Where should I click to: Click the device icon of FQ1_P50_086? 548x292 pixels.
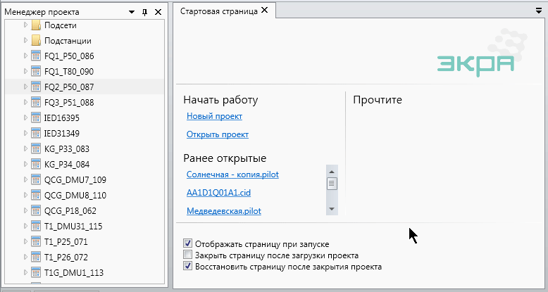36,56
